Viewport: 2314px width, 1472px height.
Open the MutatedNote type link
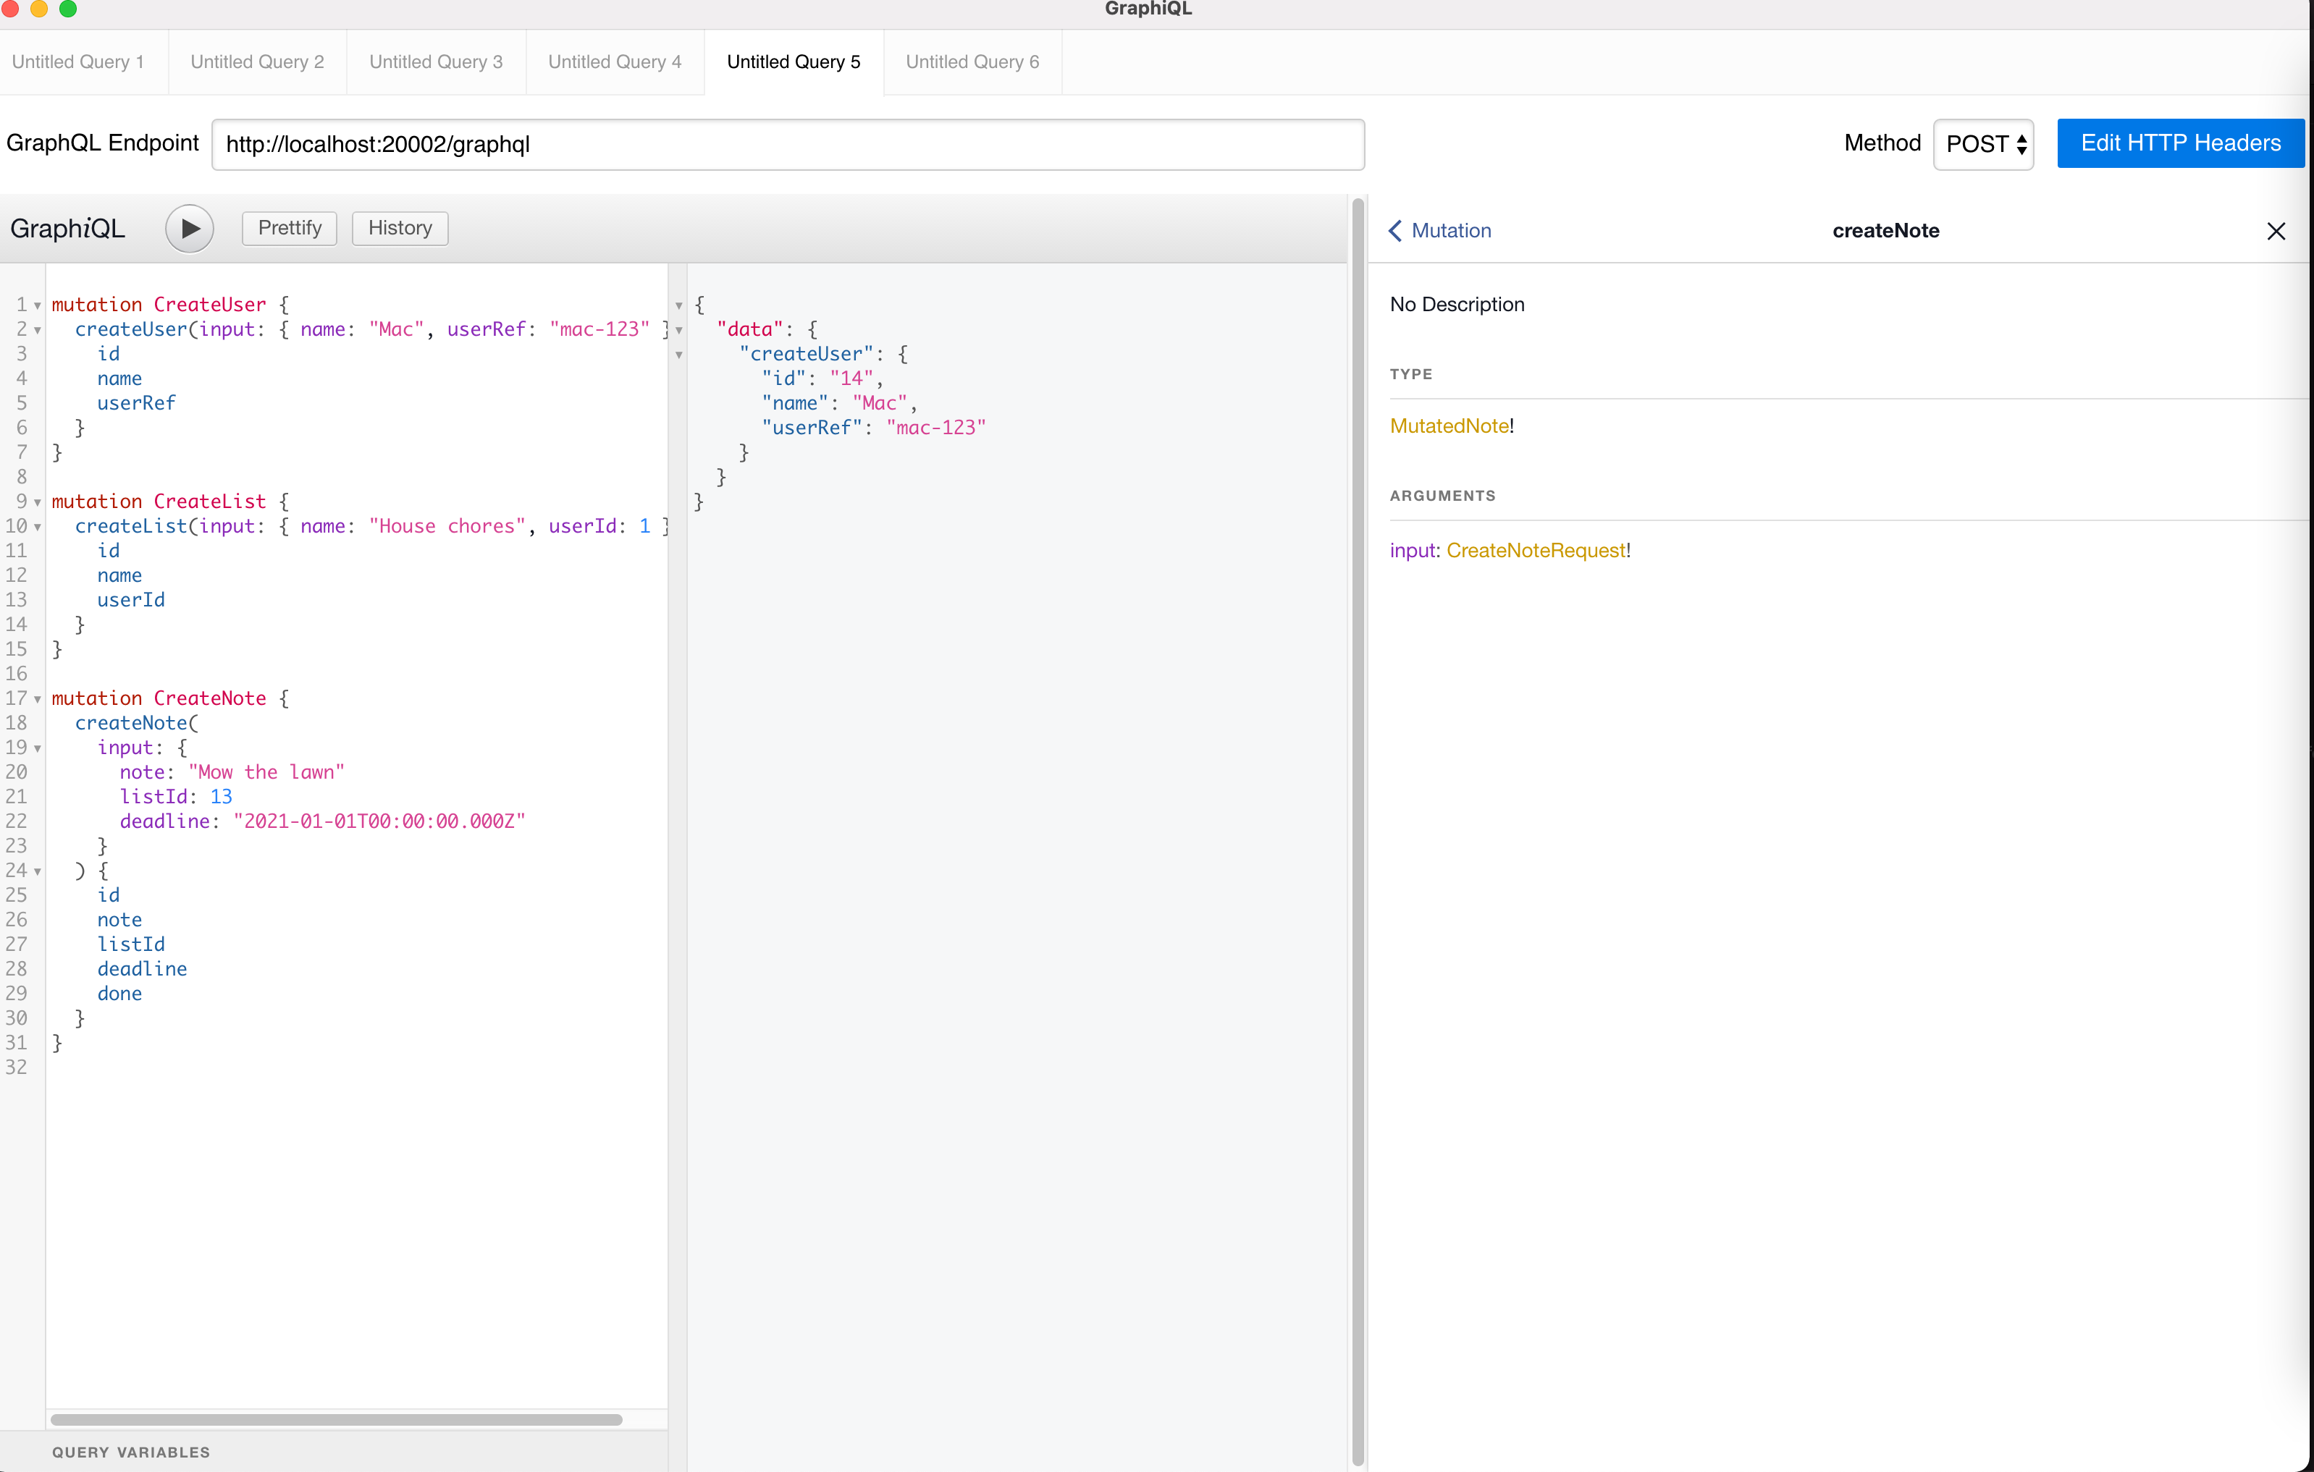tap(1449, 426)
